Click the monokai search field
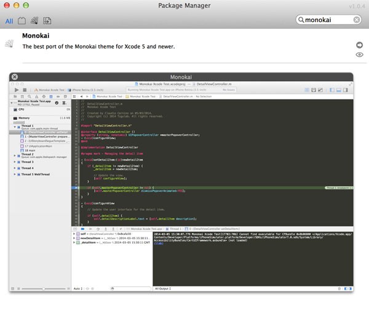 [x=328, y=20]
